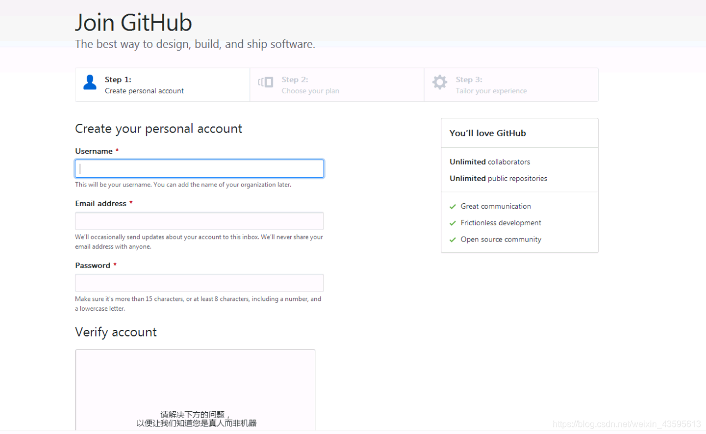Click the Join GitHub heading
The image size is (706, 434).
point(134,23)
